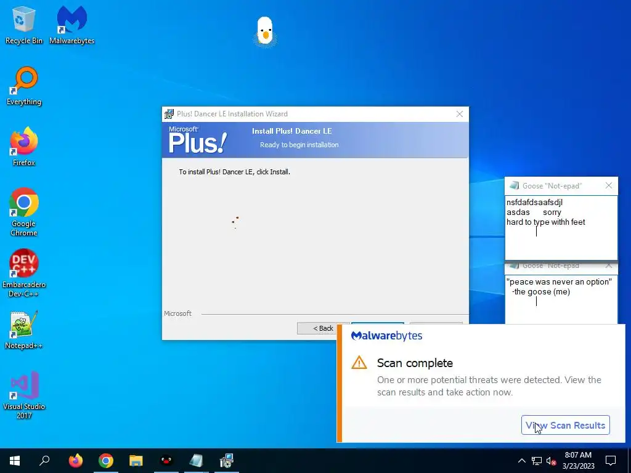Click the 'Scan complete' heading
This screenshot has height=473, width=631.
(x=415, y=363)
